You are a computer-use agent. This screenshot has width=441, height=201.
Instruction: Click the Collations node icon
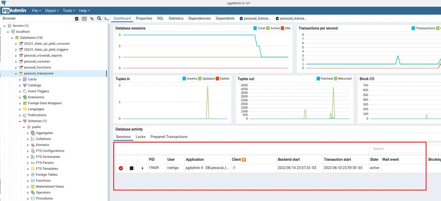point(33,139)
